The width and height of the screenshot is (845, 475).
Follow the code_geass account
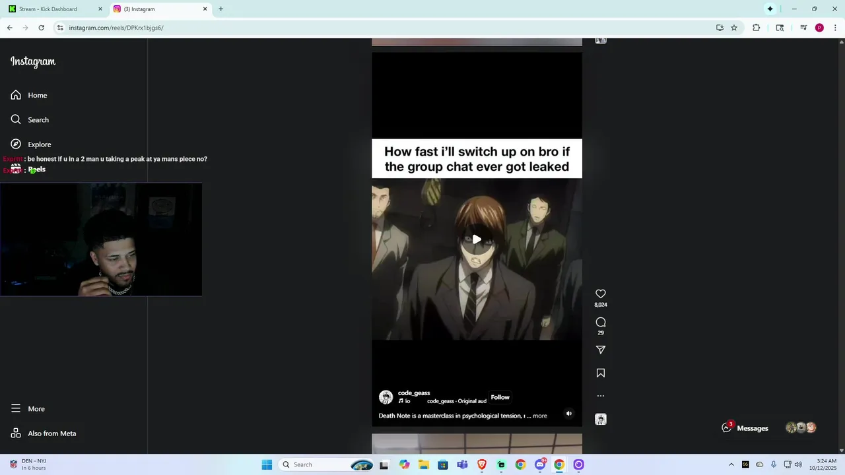tap(500, 397)
